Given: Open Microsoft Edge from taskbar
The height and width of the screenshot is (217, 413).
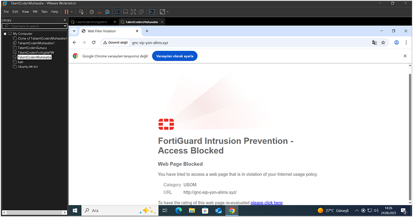Looking at the screenshot, I should [x=179, y=211].
